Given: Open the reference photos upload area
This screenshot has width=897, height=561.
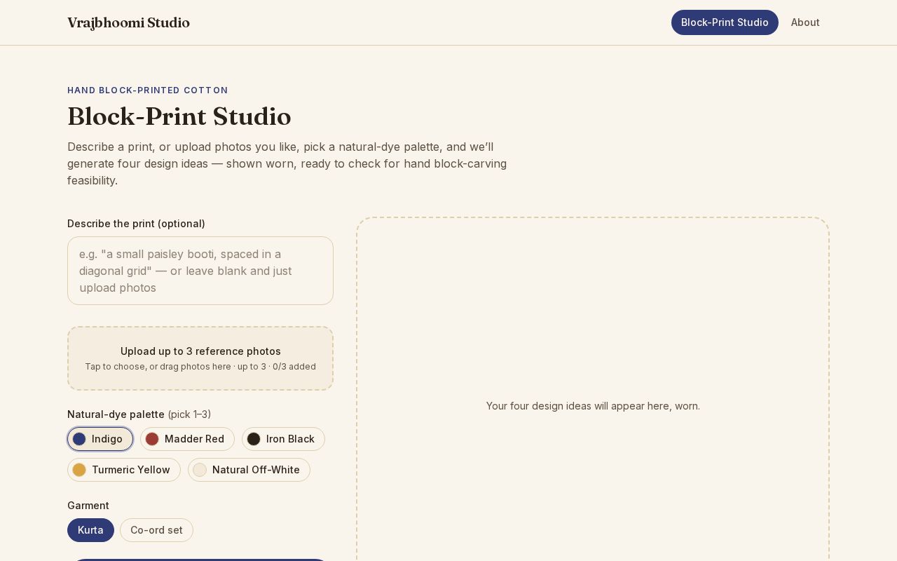Looking at the screenshot, I should pyautogui.click(x=200, y=358).
